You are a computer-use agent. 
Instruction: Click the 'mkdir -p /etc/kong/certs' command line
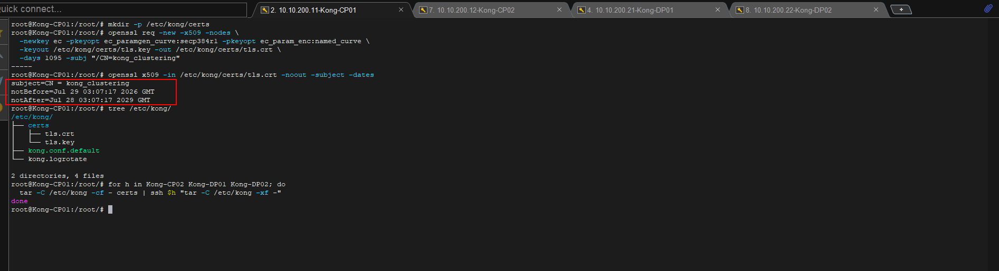click(x=110, y=24)
